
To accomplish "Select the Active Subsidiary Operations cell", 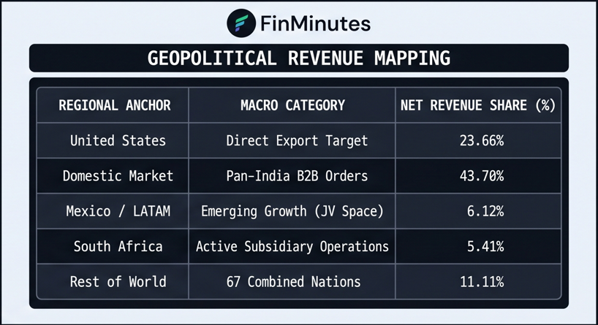I will [292, 247].
